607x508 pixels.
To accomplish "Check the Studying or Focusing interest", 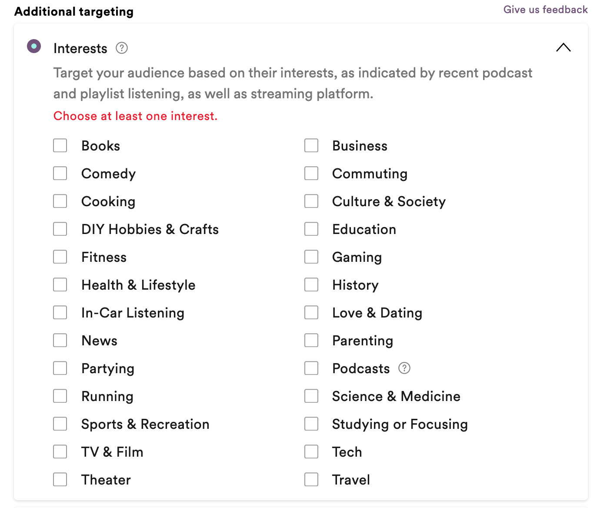I will 311,424.
